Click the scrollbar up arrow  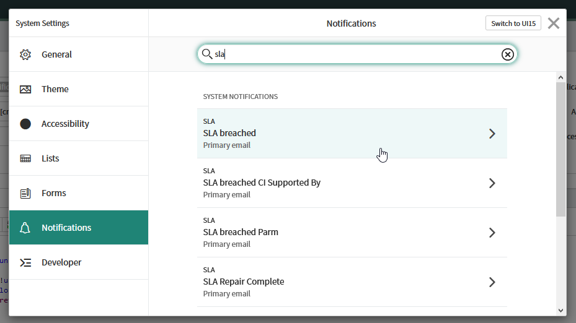[x=560, y=77]
